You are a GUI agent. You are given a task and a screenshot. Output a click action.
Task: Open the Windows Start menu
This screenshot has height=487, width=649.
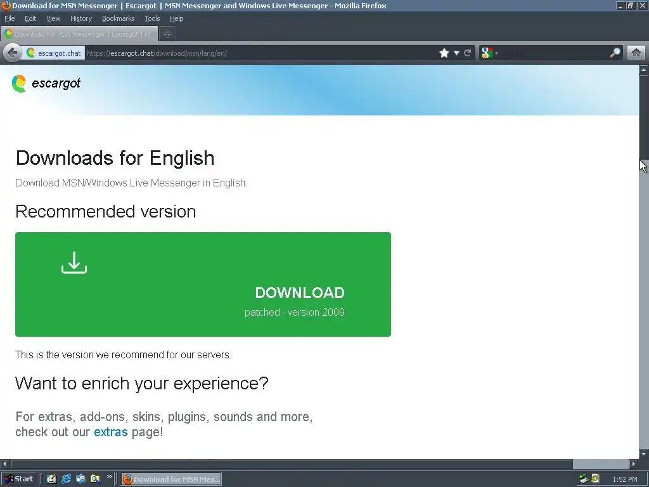[18, 479]
